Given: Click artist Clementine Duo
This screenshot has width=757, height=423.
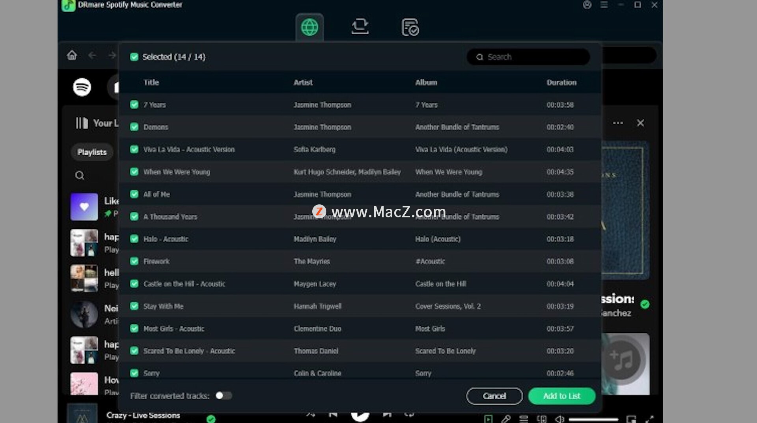Looking at the screenshot, I should (x=317, y=328).
